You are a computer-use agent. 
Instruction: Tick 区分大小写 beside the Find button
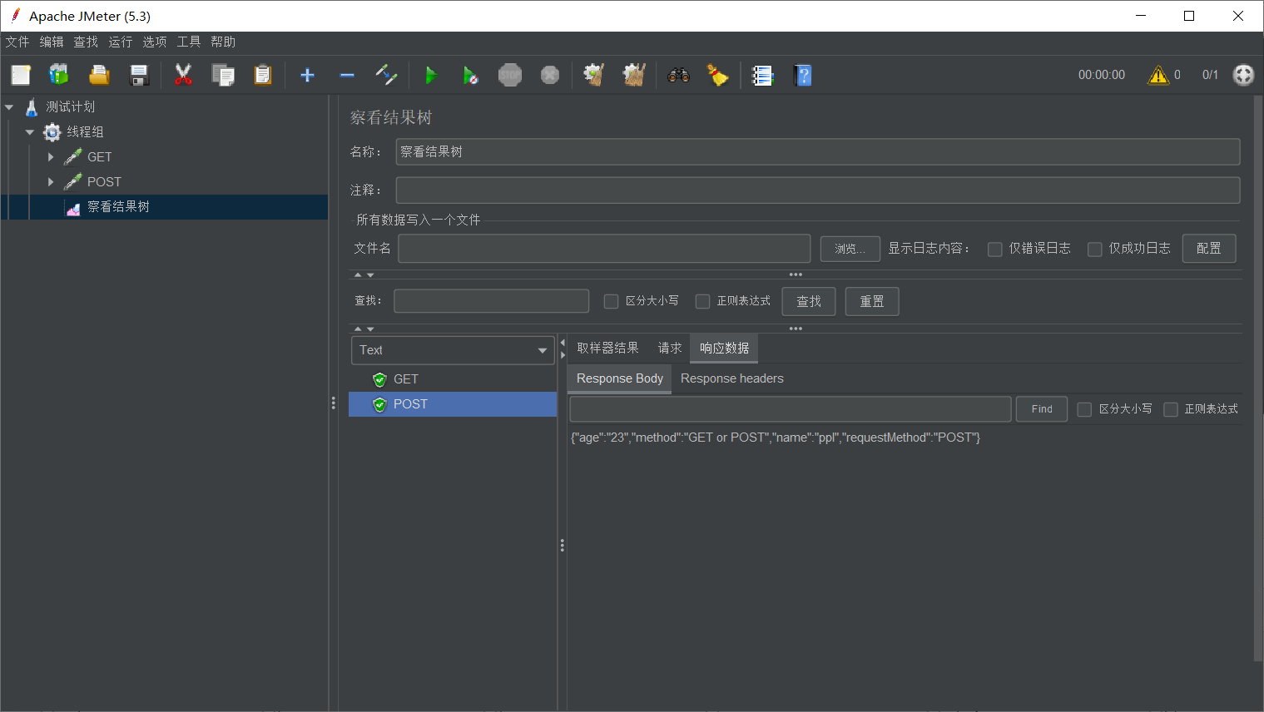pyautogui.click(x=1084, y=409)
